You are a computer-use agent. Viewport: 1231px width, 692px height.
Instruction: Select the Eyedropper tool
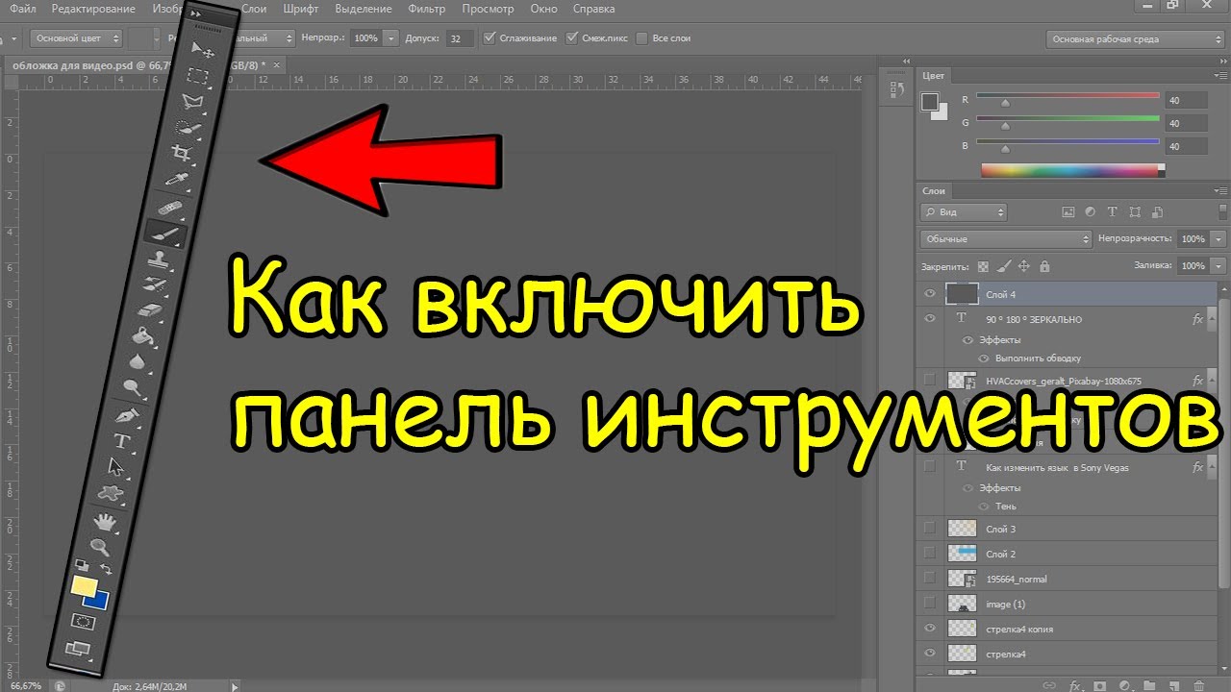point(177,179)
